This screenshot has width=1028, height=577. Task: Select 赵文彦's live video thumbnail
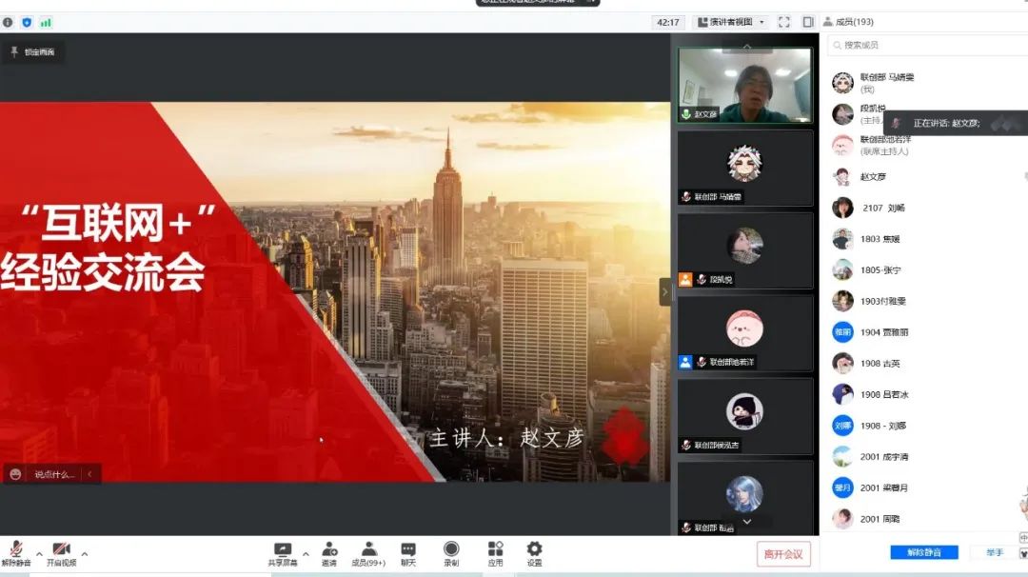744,86
